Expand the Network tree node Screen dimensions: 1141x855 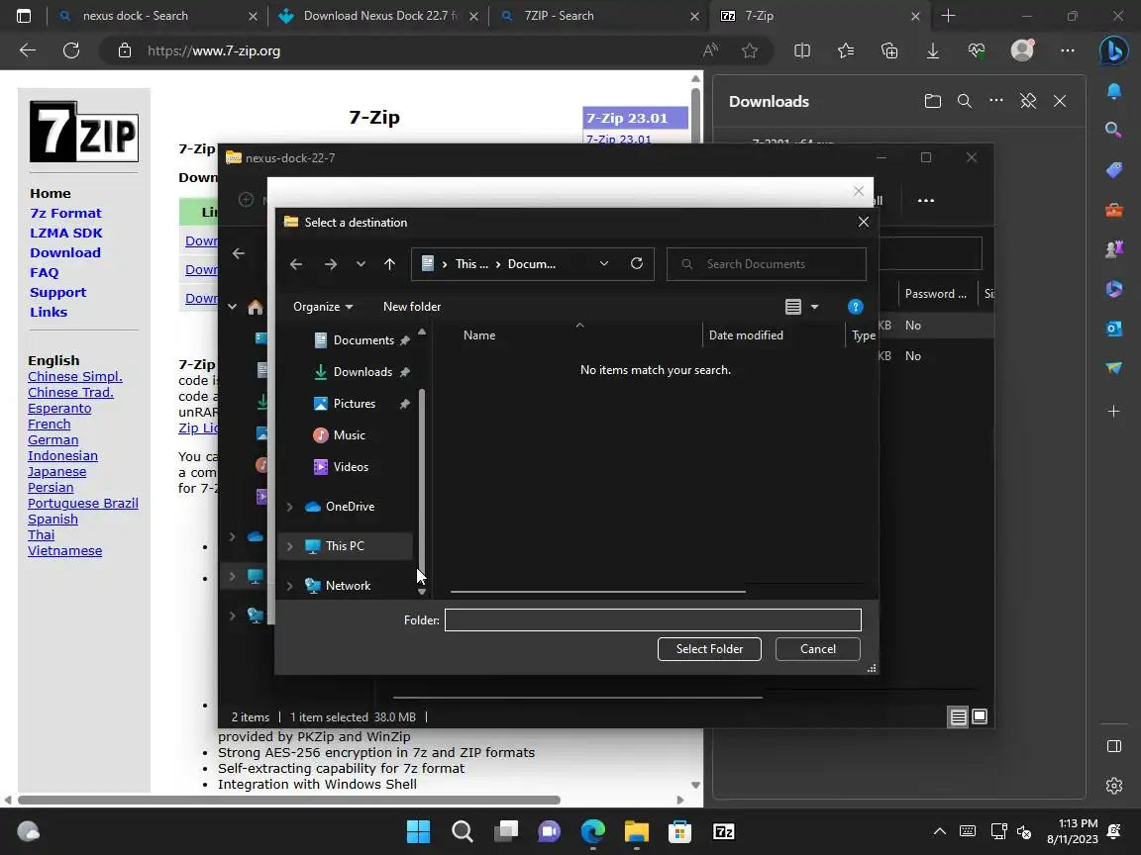tap(289, 586)
